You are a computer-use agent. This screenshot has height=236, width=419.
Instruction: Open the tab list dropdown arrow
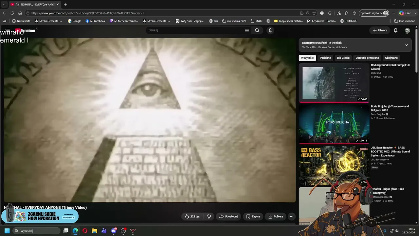(x=4, y=5)
